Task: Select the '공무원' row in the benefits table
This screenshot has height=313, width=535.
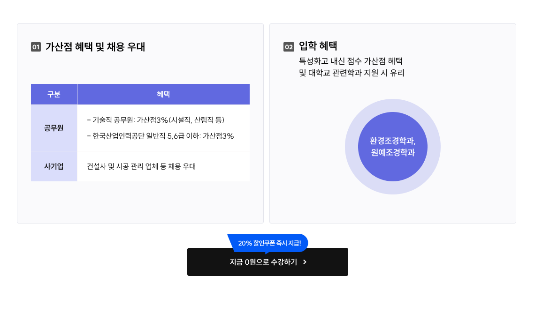Action: [54, 127]
